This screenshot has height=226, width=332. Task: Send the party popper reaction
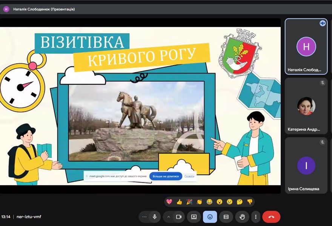[x=190, y=202]
